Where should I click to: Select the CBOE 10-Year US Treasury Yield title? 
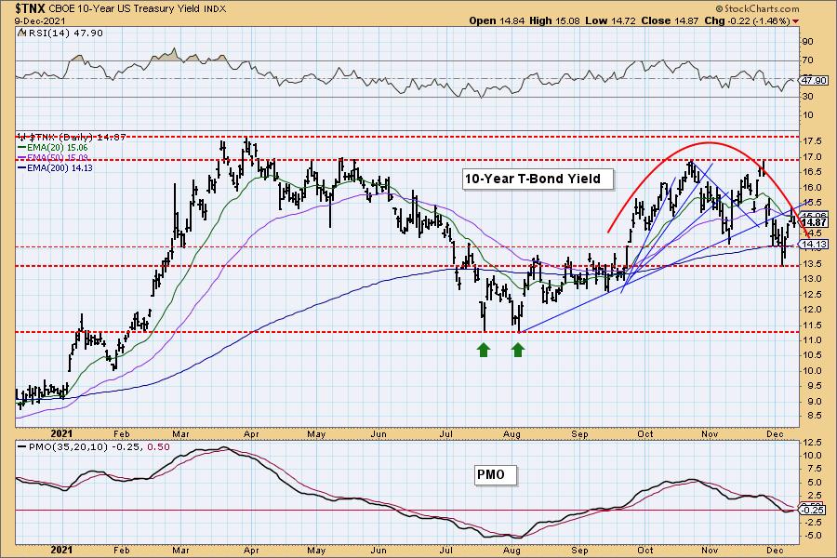[125, 9]
